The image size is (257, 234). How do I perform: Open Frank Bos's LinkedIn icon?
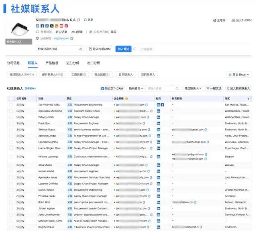tap(159, 123)
